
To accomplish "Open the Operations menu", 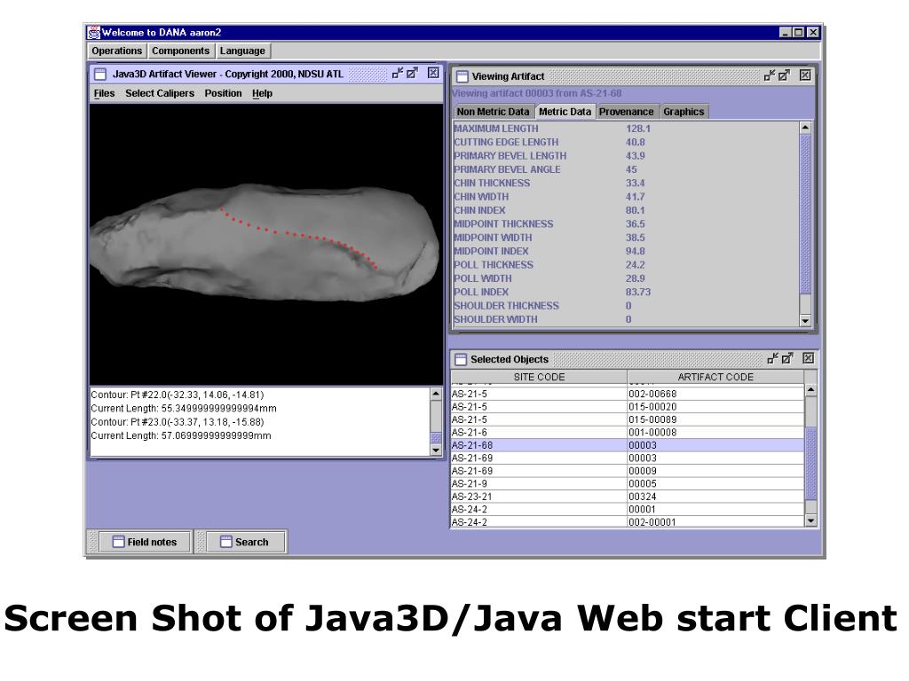I will coord(116,51).
